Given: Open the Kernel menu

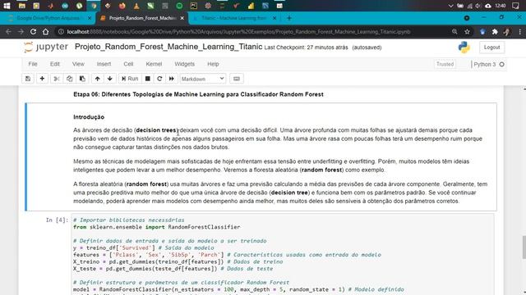Looking at the screenshot, I should tap(154, 64).
